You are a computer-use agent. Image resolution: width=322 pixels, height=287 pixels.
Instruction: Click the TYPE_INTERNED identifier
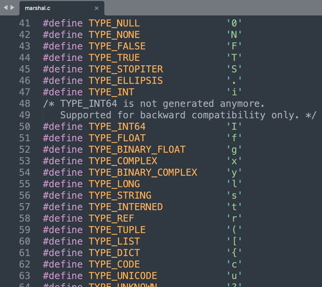click(x=126, y=207)
